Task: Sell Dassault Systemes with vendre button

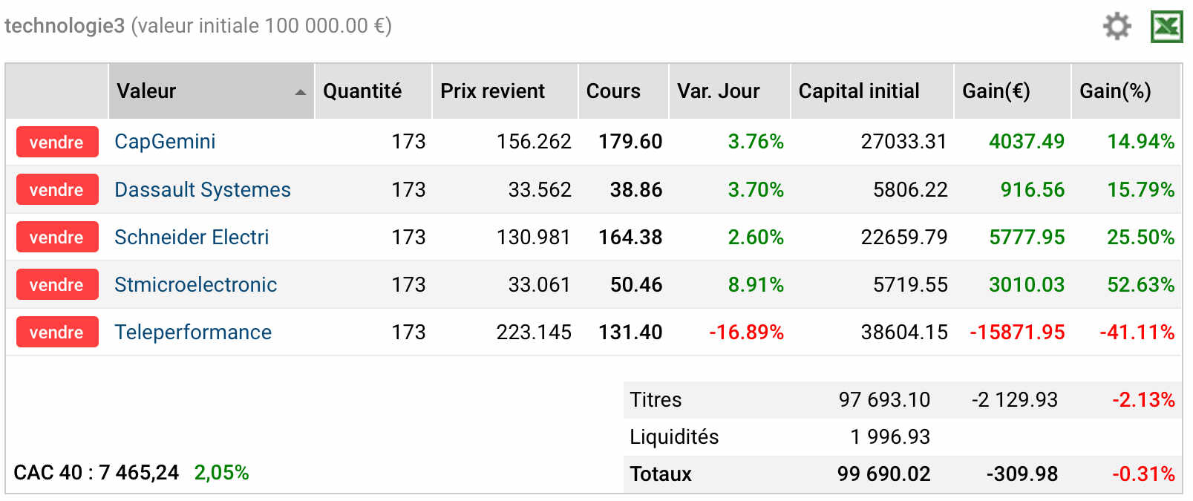Action: coord(57,189)
